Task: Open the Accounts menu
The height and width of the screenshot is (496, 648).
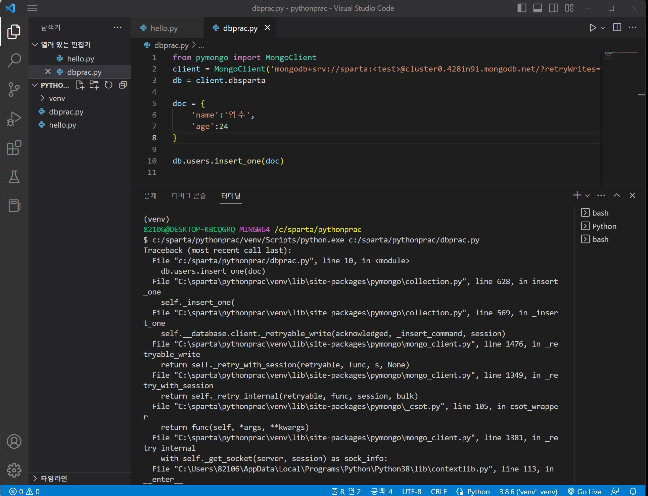Action: [14, 441]
